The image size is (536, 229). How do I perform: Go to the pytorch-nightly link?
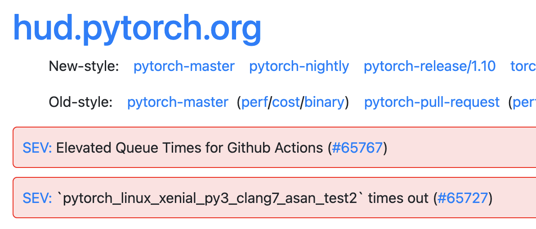tap(299, 66)
